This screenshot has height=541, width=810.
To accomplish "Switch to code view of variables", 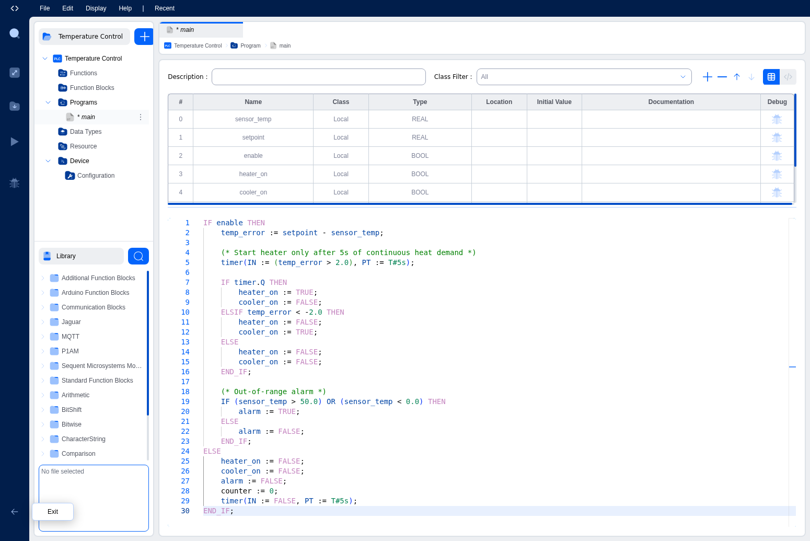I will point(788,77).
